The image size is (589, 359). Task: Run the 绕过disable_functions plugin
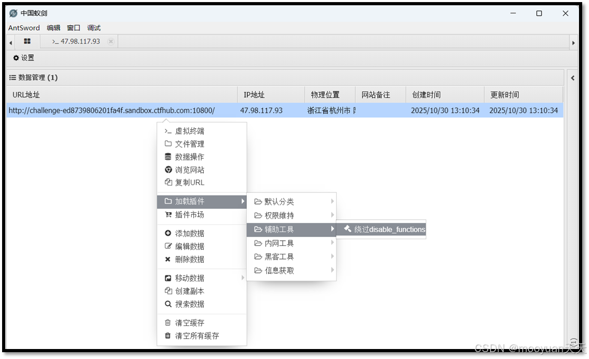(x=381, y=229)
